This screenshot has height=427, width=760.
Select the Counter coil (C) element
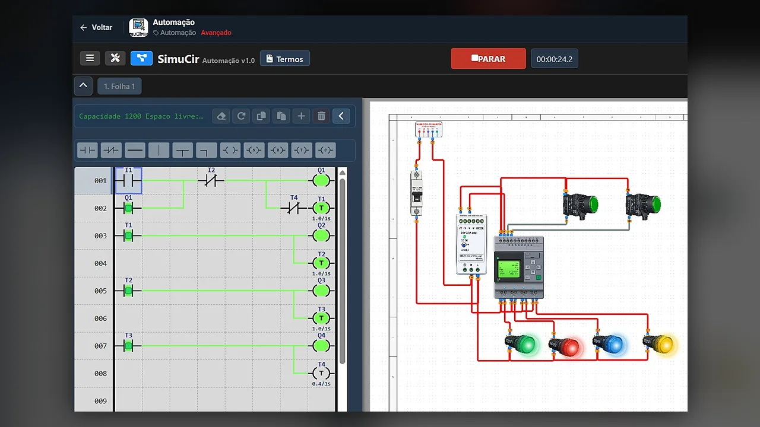point(325,151)
